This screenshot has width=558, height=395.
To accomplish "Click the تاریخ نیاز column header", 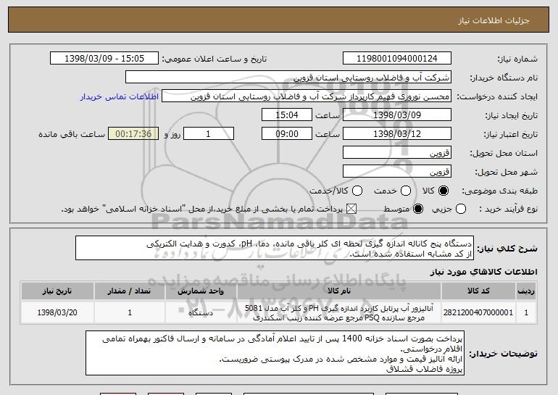I will (57, 291).
